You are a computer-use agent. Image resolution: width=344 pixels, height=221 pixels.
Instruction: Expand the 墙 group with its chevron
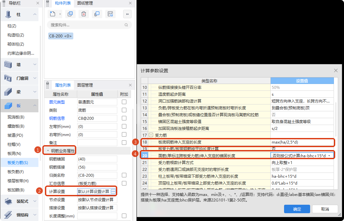tap(35, 65)
